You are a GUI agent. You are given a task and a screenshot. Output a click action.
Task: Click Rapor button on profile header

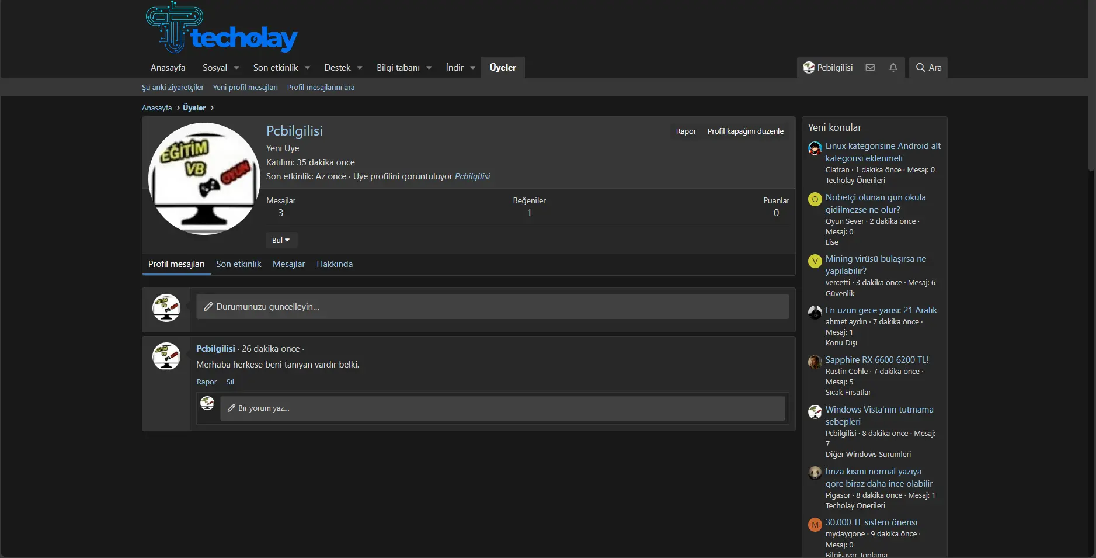click(686, 131)
